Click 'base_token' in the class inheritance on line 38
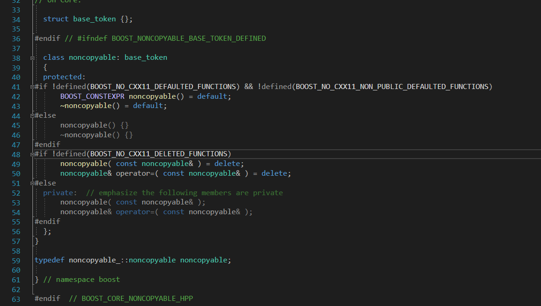 point(146,57)
